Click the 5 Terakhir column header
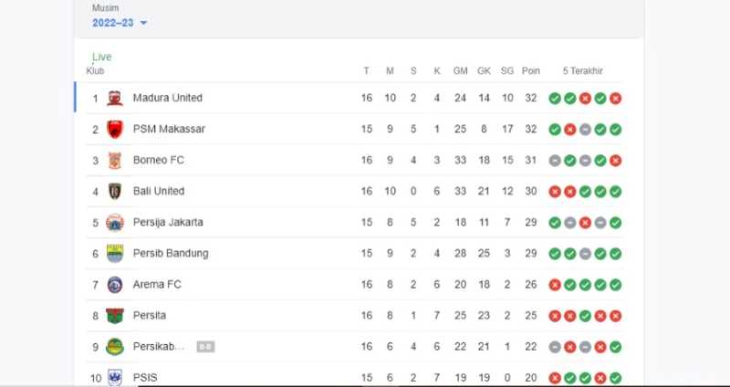 (x=583, y=71)
